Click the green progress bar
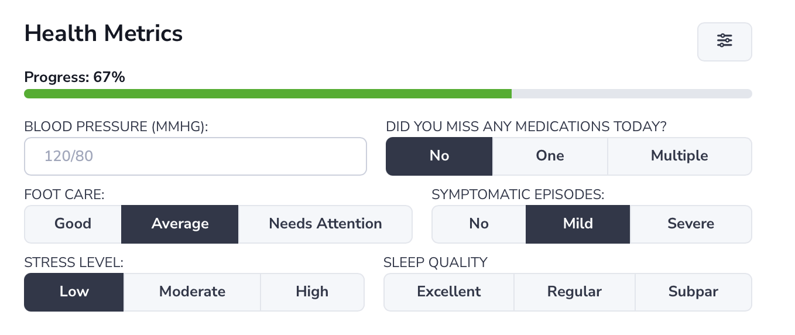Viewport: 795px width, 335px height. [268, 94]
